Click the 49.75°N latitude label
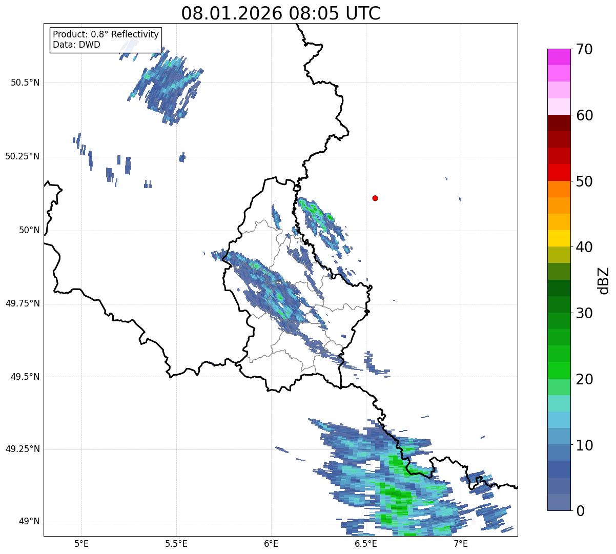This screenshot has width=616, height=554. pos(23,303)
